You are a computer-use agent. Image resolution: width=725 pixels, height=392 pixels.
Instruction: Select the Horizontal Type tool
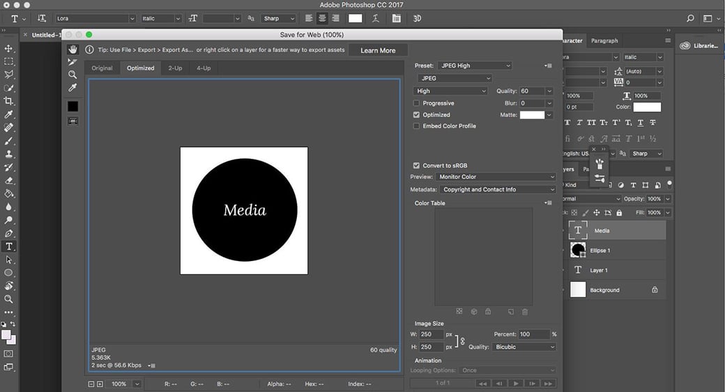[x=9, y=246]
